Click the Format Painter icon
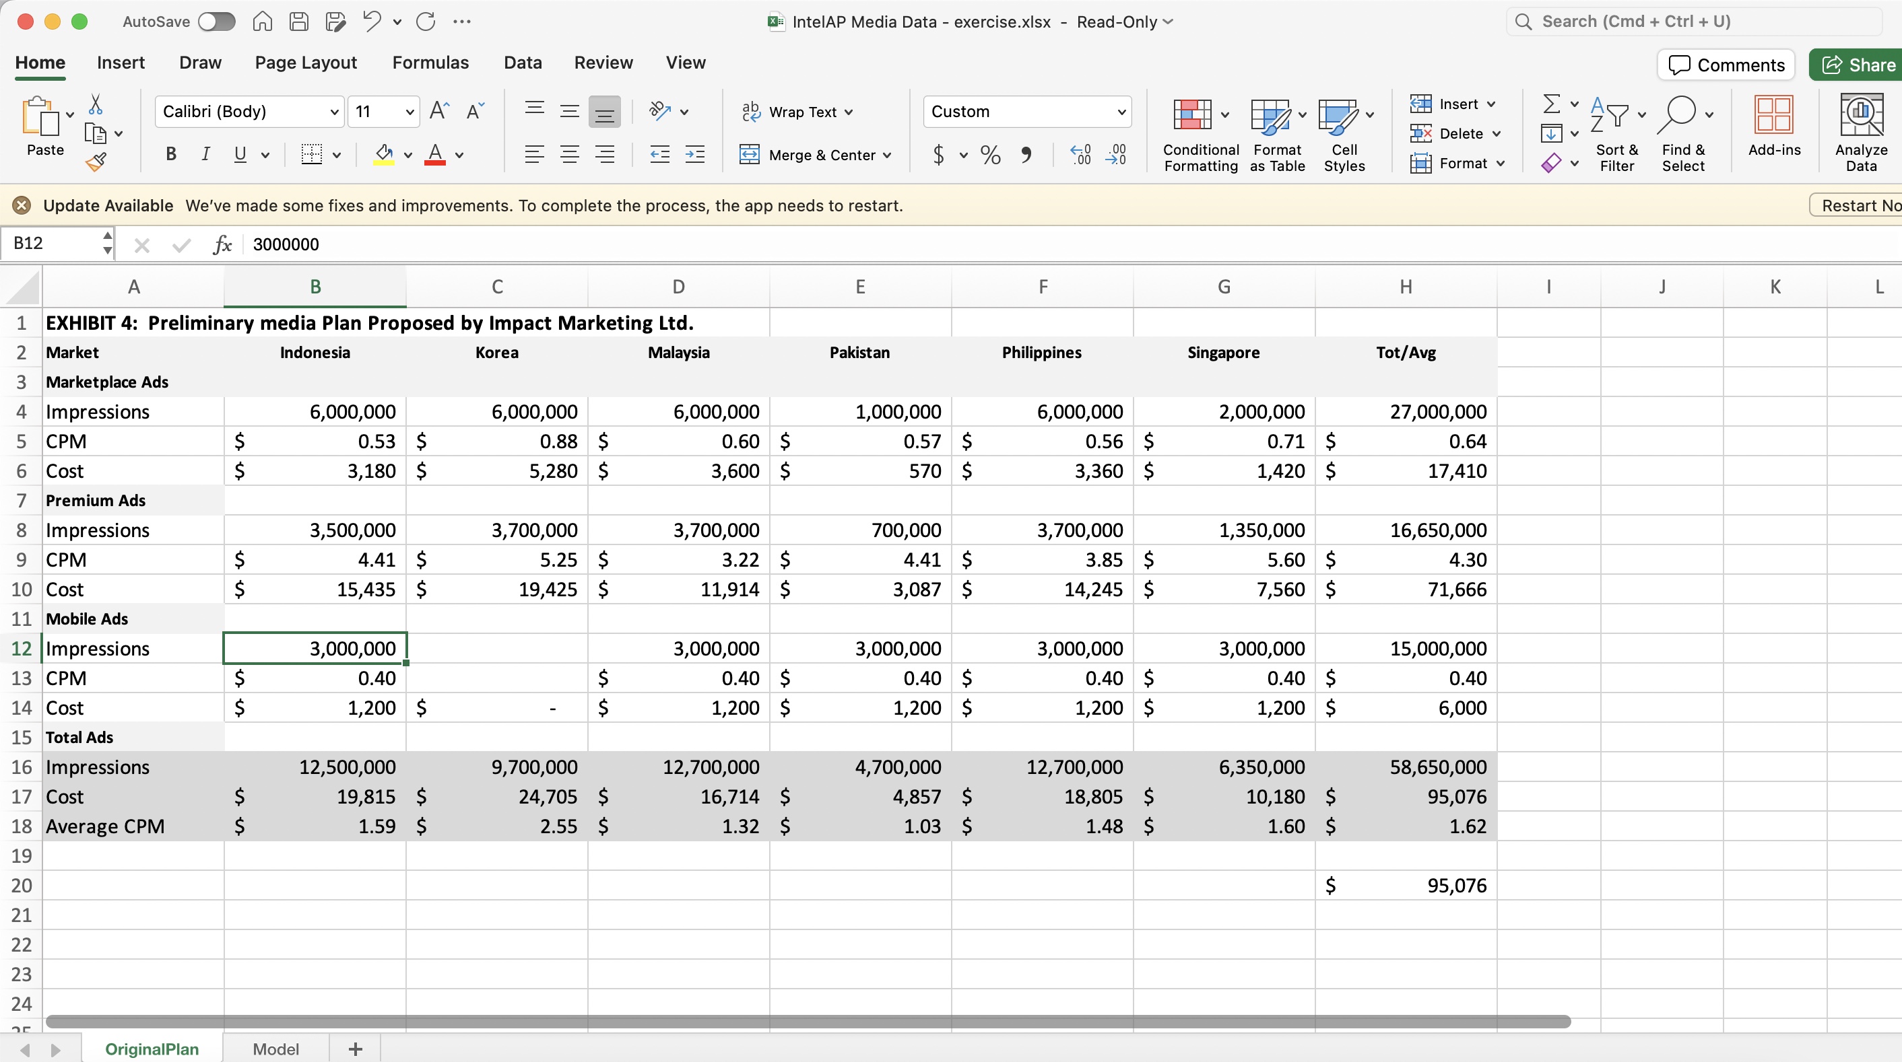This screenshot has height=1062, width=1902. [x=97, y=162]
